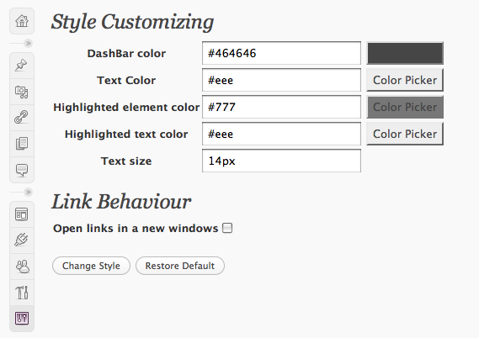Open Color Picker for Text Color

coord(405,80)
